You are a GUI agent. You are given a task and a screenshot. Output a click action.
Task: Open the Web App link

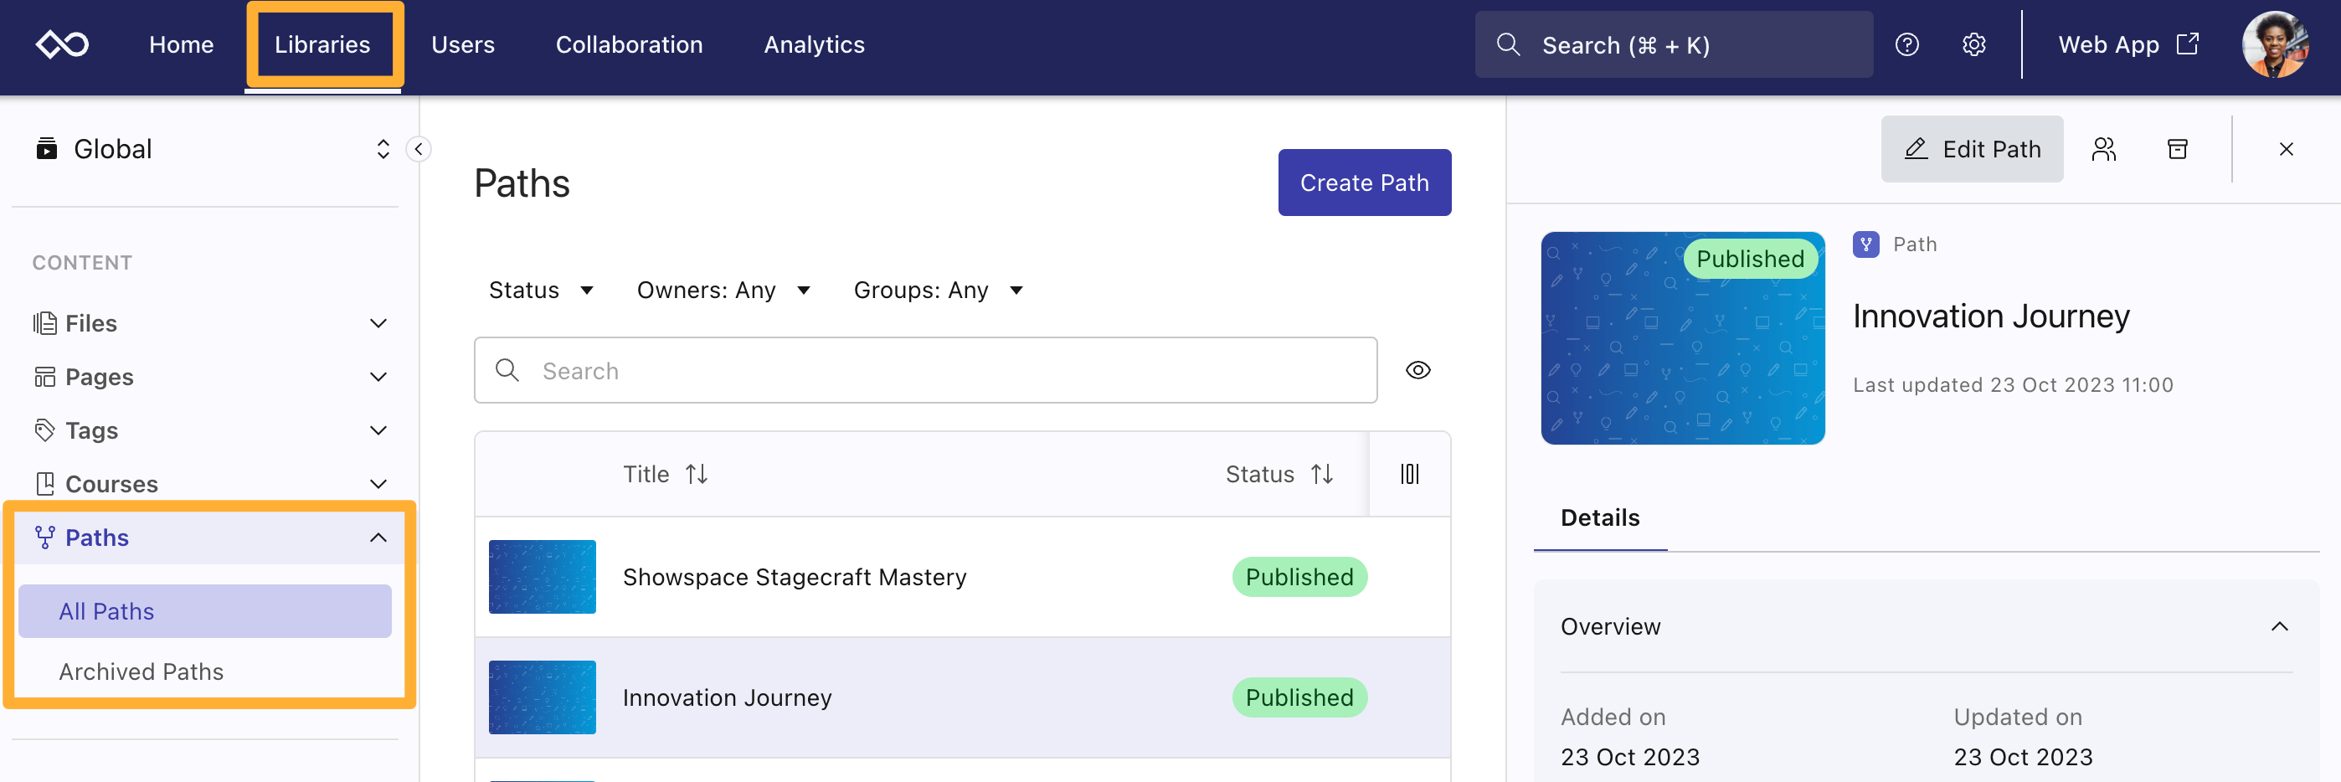tap(2127, 44)
